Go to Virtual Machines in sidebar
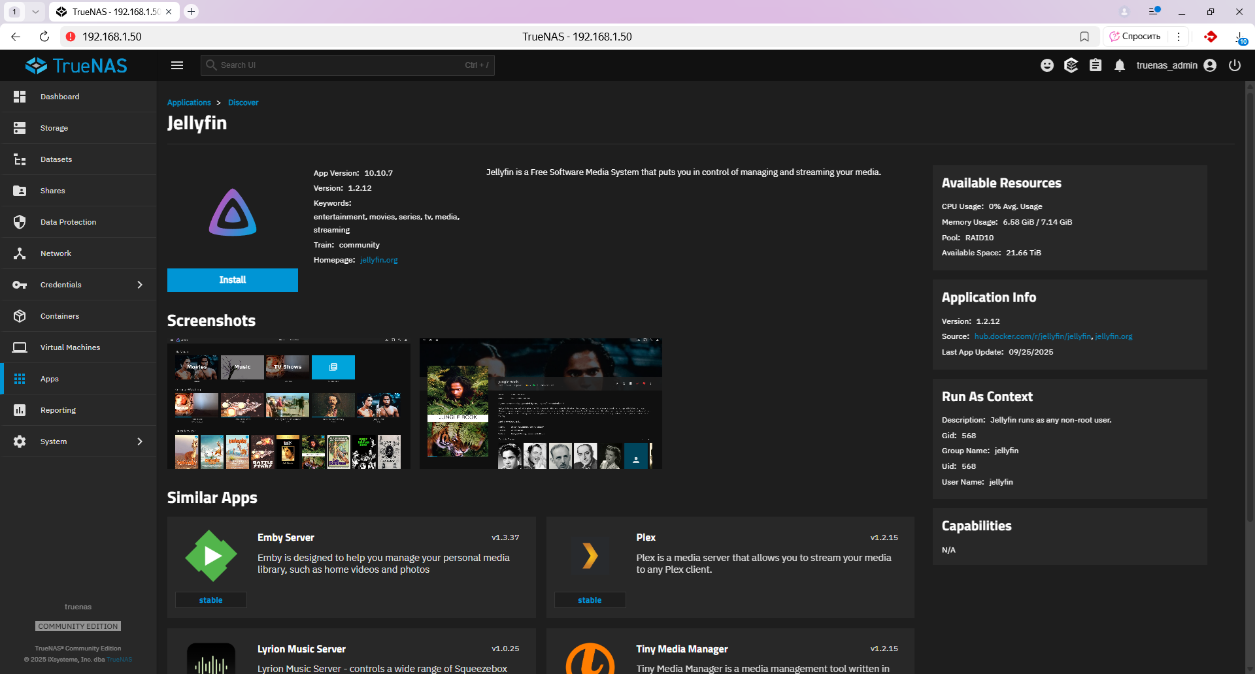This screenshot has width=1255, height=674. point(70,347)
